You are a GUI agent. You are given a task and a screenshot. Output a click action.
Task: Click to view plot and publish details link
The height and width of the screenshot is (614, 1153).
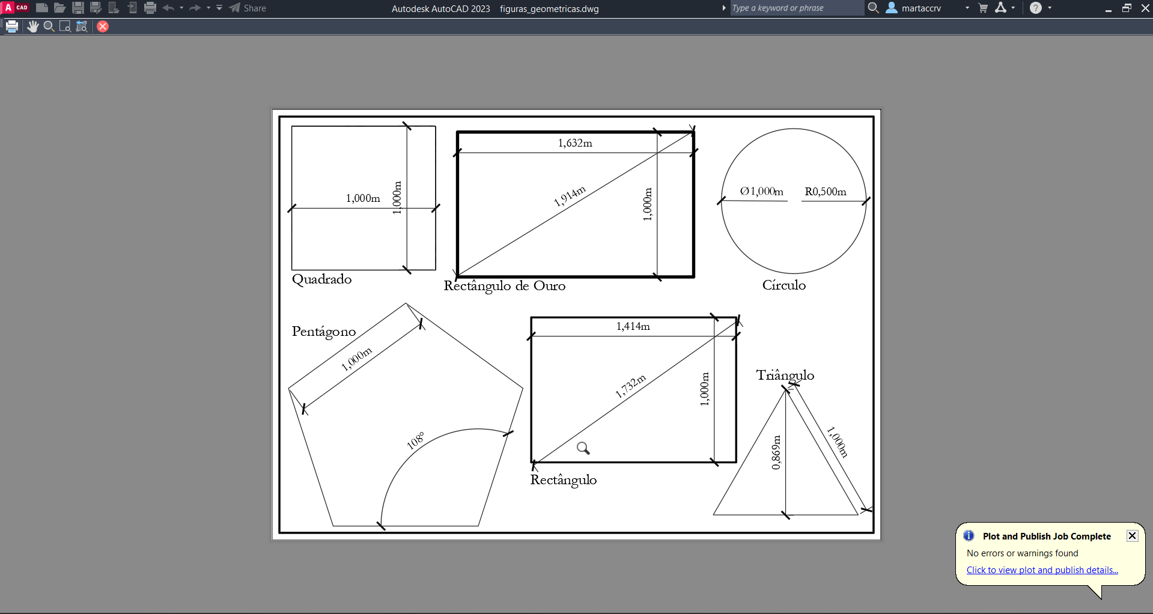1042,570
